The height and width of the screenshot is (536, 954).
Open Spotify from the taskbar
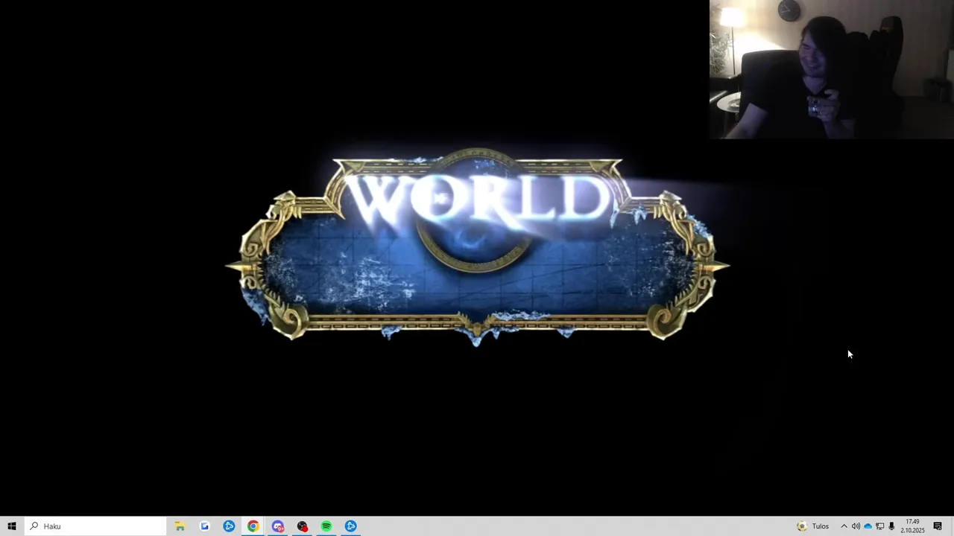[x=326, y=526]
